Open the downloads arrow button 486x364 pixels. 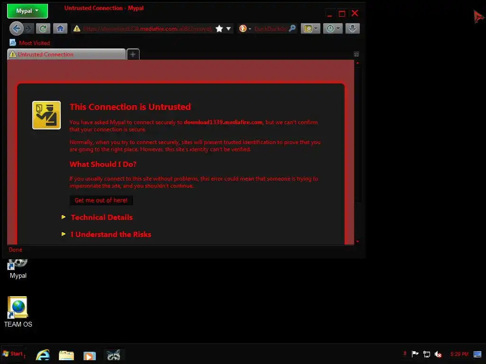pyautogui.click(x=353, y=29)
